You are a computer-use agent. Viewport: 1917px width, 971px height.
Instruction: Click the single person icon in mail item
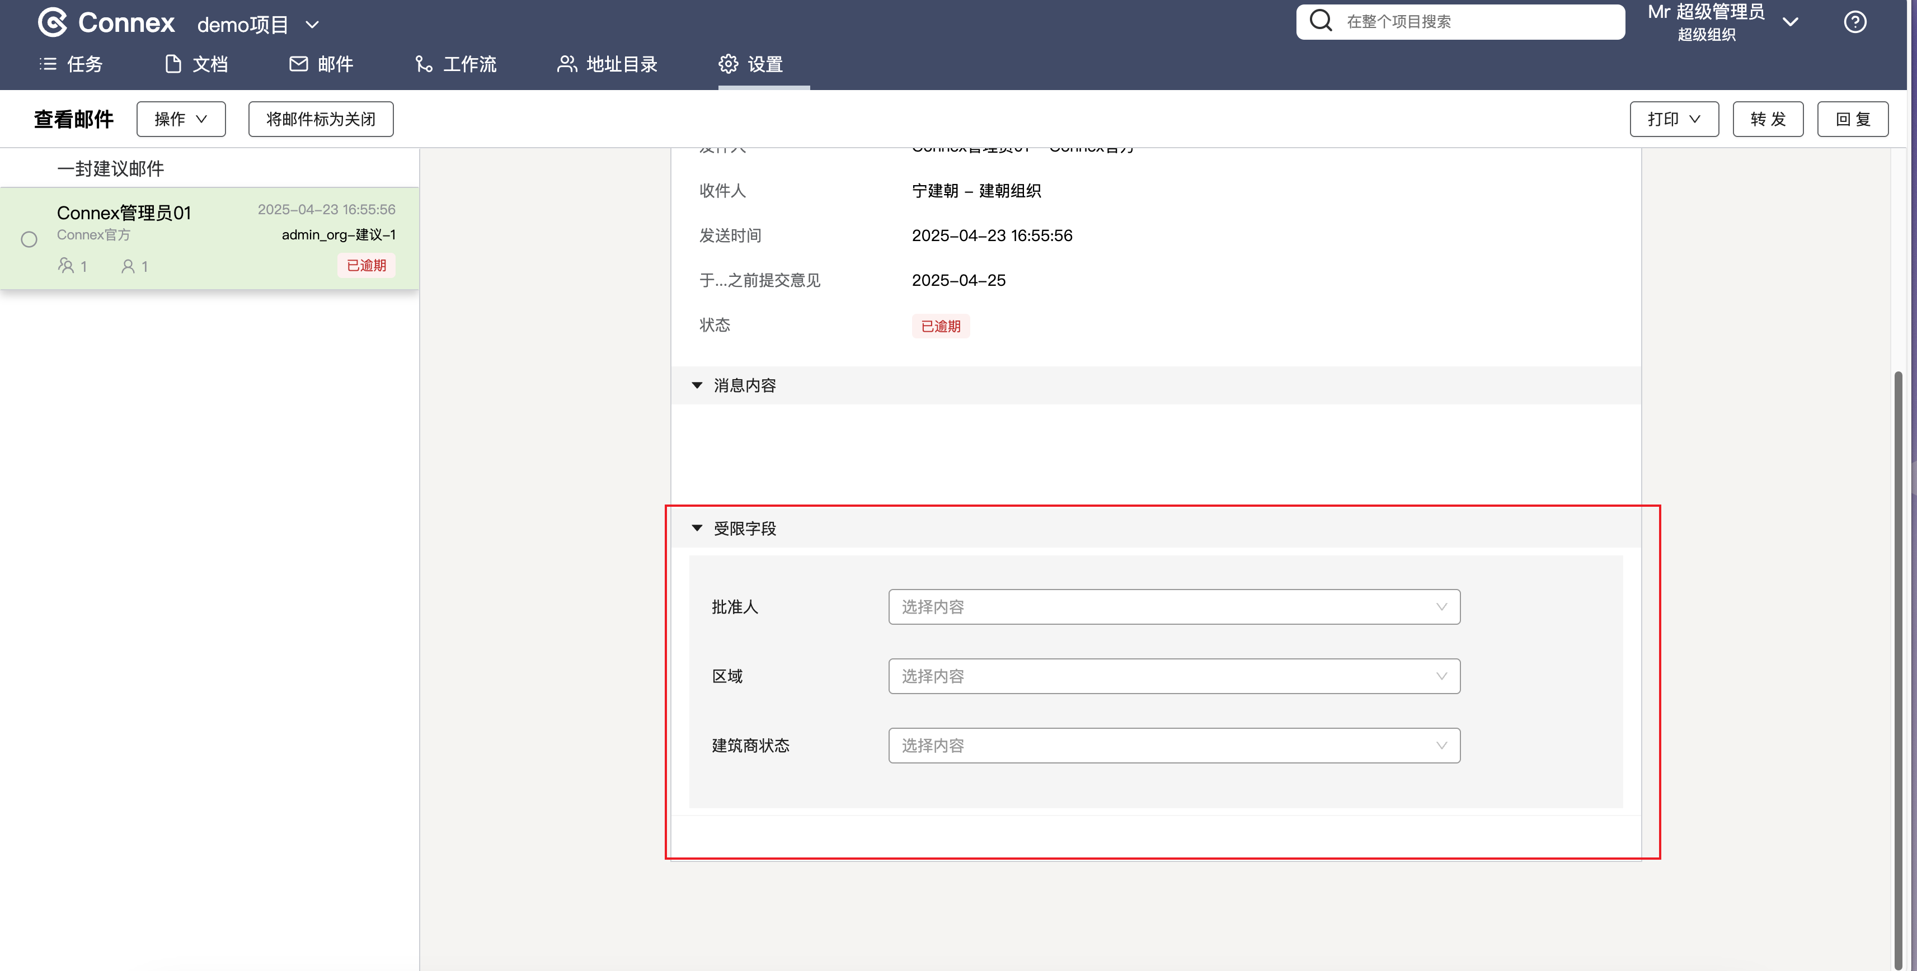coord(128,266)
